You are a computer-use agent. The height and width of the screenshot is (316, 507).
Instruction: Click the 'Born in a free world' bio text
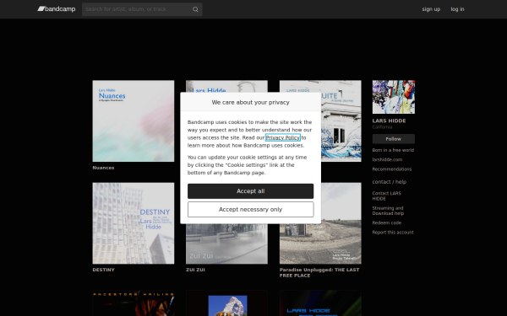393,150
